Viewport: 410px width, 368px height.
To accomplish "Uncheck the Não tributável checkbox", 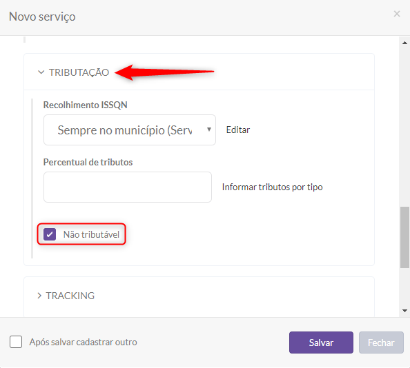I will [x=50, y=234].
